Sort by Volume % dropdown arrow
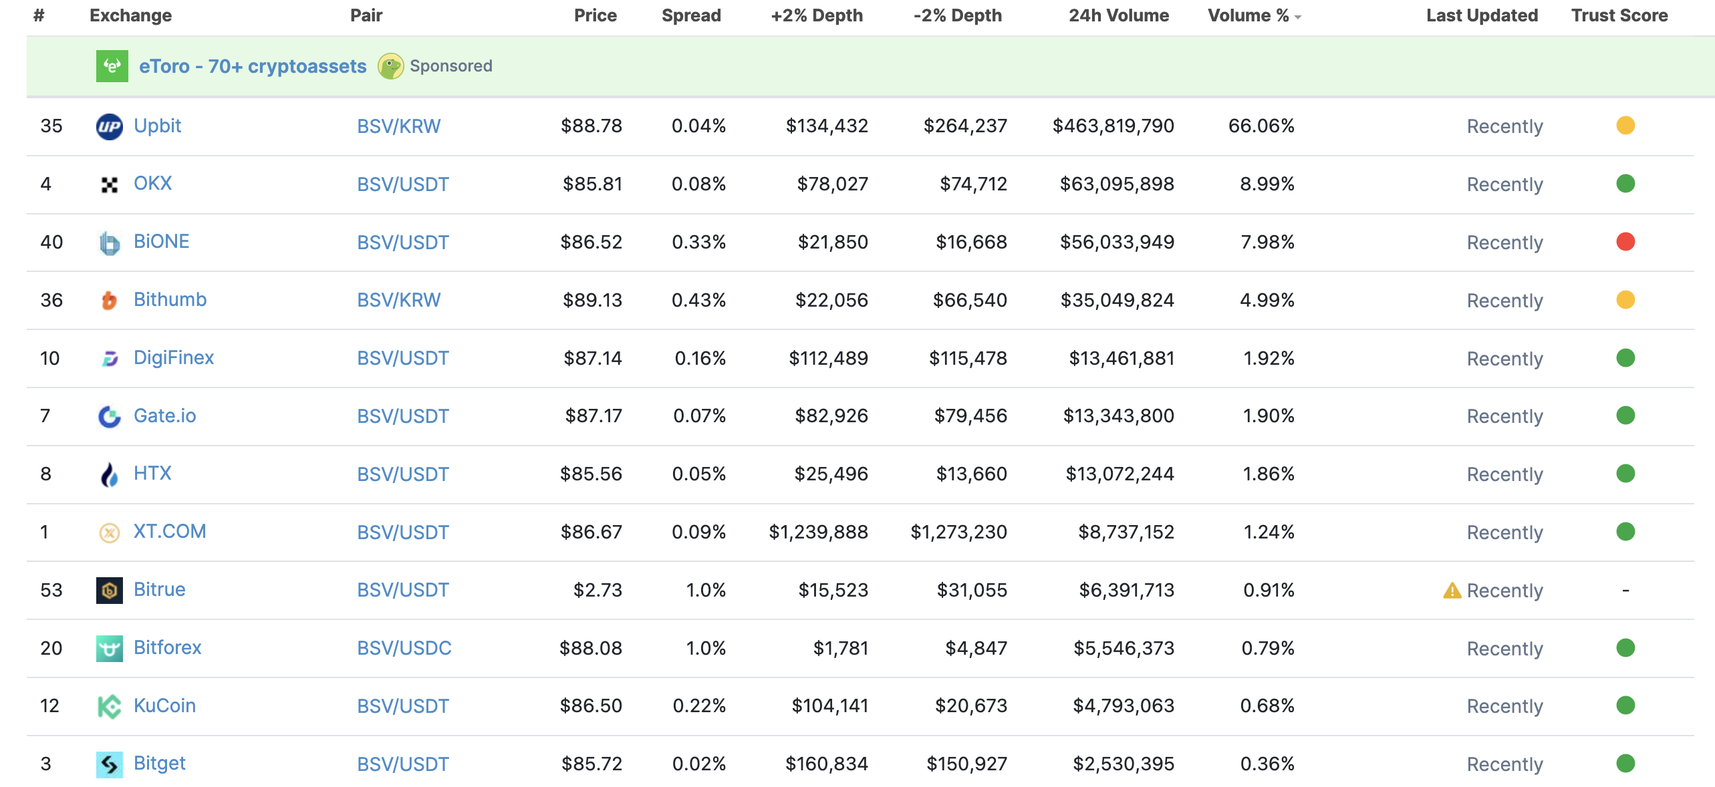Image resolution: width=1715 pixels, height=787 pixels. [x=1298, y=17]
